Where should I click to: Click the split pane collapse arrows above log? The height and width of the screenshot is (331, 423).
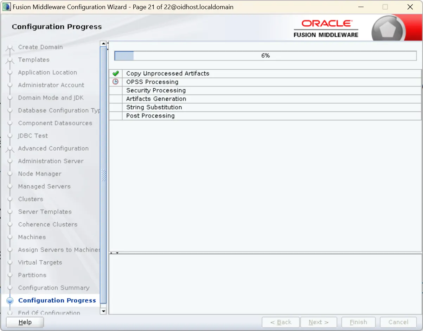[x=114, y=253]
